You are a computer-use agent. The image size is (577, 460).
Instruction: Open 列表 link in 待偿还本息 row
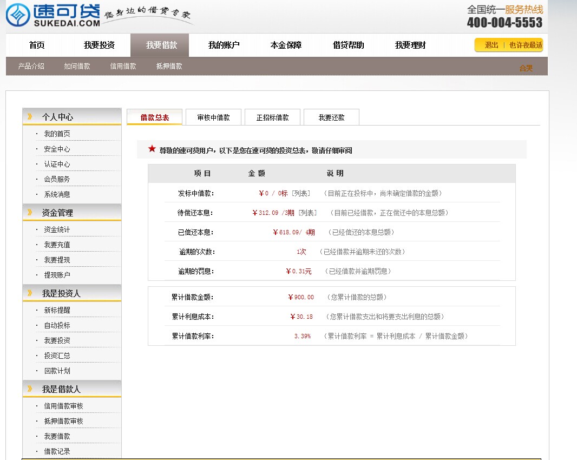pos(307,213)
